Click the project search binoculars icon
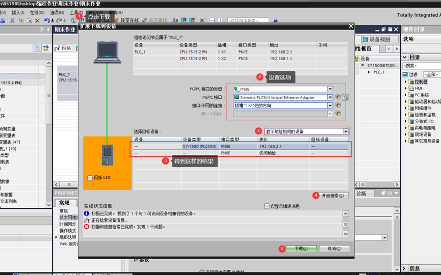 coord(275,20)
